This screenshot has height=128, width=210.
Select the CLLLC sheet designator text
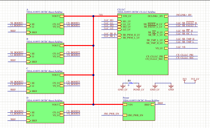(121, 9)
